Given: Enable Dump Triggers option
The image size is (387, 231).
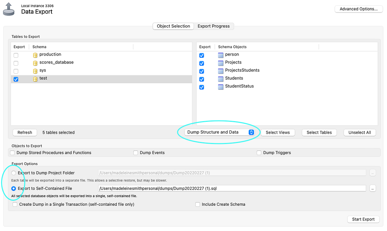Looking at the screenshot, I should click(259, 153).
